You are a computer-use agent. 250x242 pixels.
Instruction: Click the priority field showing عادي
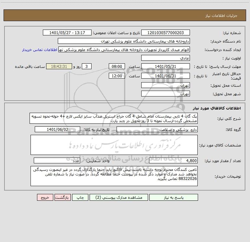166,58
